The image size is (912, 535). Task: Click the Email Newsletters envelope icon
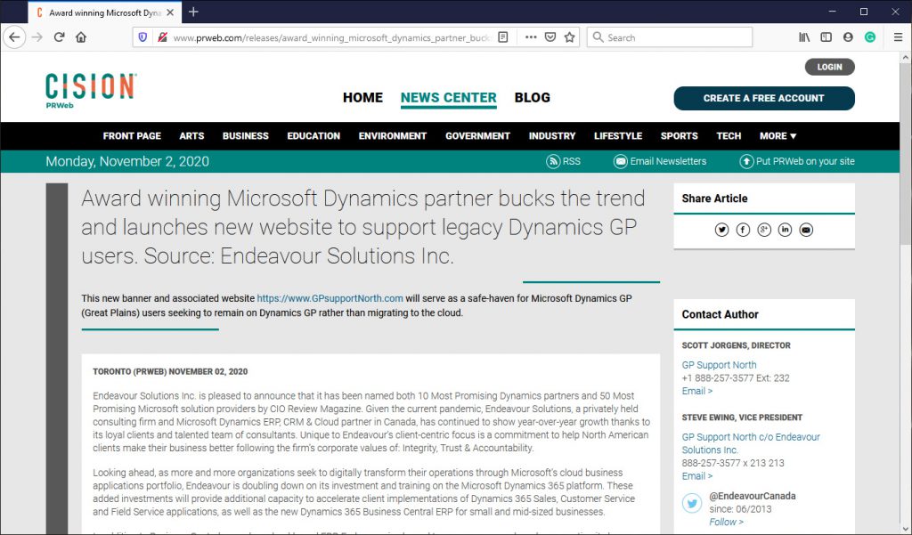621,161
